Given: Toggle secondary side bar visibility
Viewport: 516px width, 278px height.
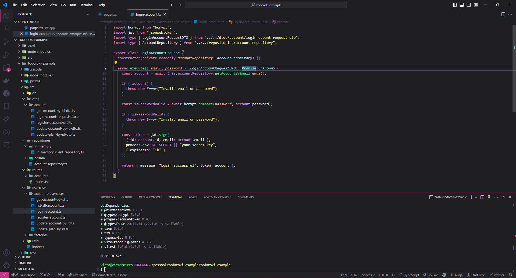Looking at the screenshot, I should pos(469,5).
